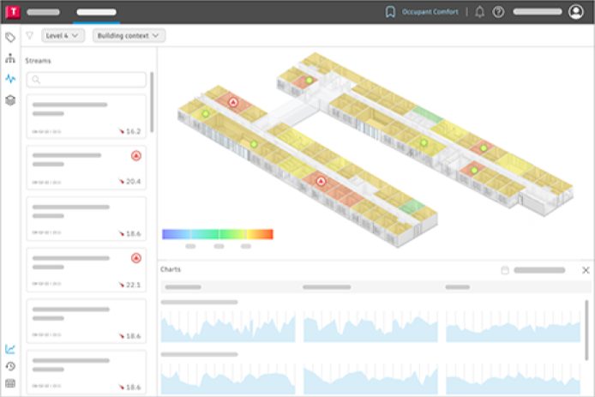Click the heatmap color gradient legend
Viewport: 595px width, 397px height.
pos(217,233)
